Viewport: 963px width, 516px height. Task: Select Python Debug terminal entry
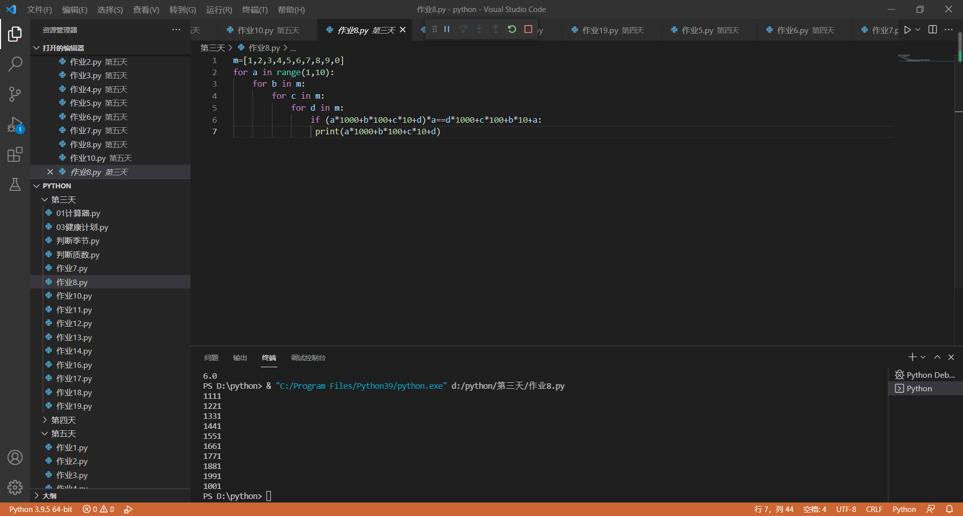pos(925,375)
